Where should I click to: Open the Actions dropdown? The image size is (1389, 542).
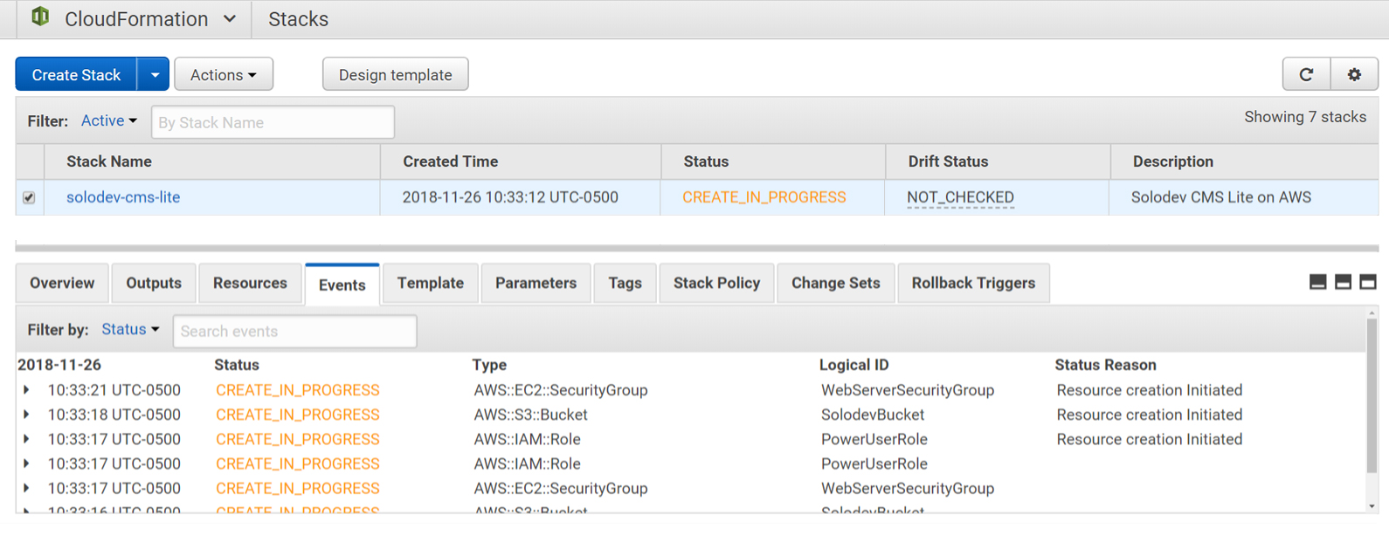tap(224, 74)
